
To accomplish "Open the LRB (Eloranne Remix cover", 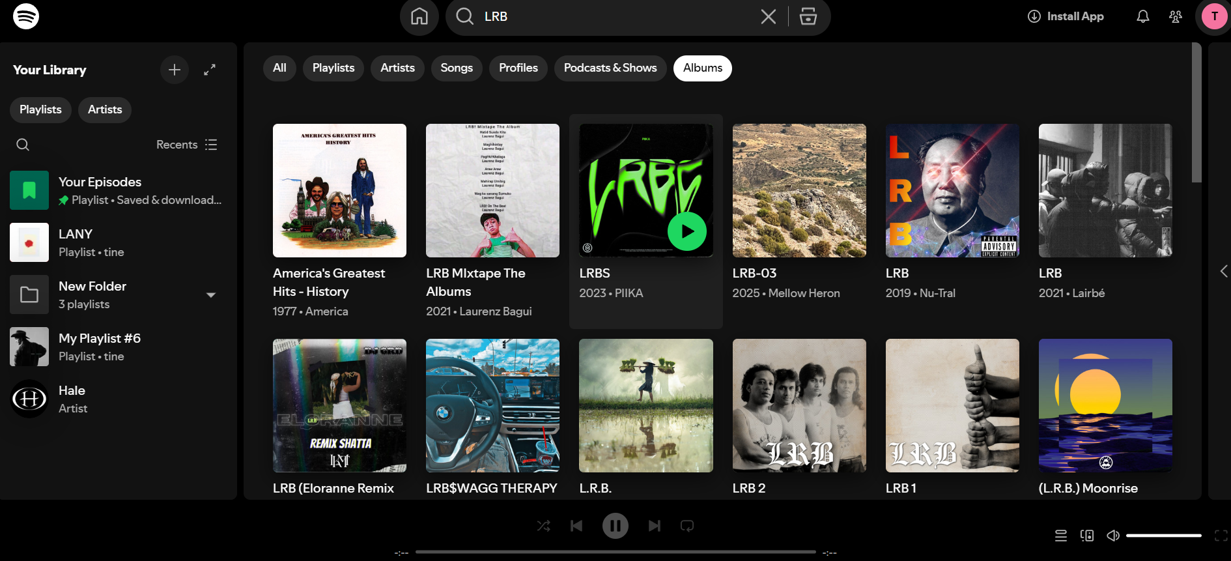I will pyautogui.click(x=339, y=405).
